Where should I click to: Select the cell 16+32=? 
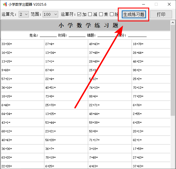coord(22,53)
